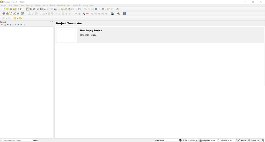
Task: Open the Plugins menu
Action: [x=38, y=5]
